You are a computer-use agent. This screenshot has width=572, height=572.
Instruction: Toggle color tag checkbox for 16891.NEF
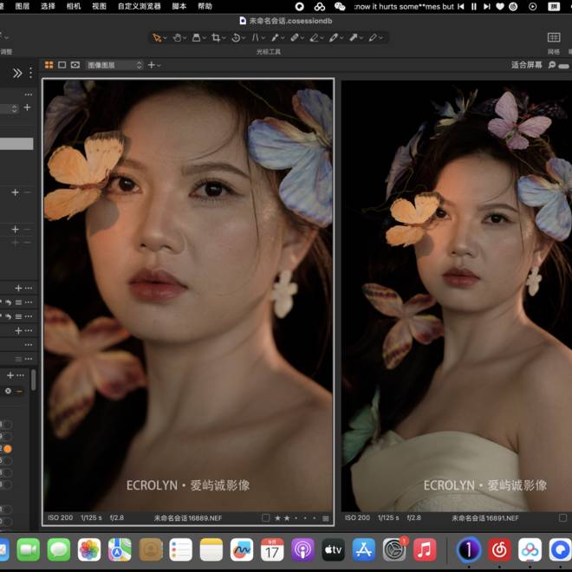pyautogui.click(x=562, y=517)
